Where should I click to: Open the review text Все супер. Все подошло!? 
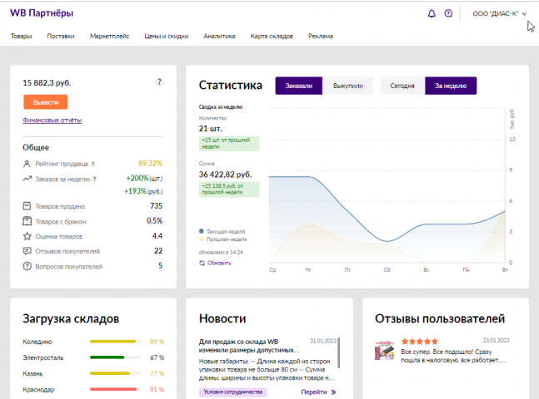click(453, 356)
